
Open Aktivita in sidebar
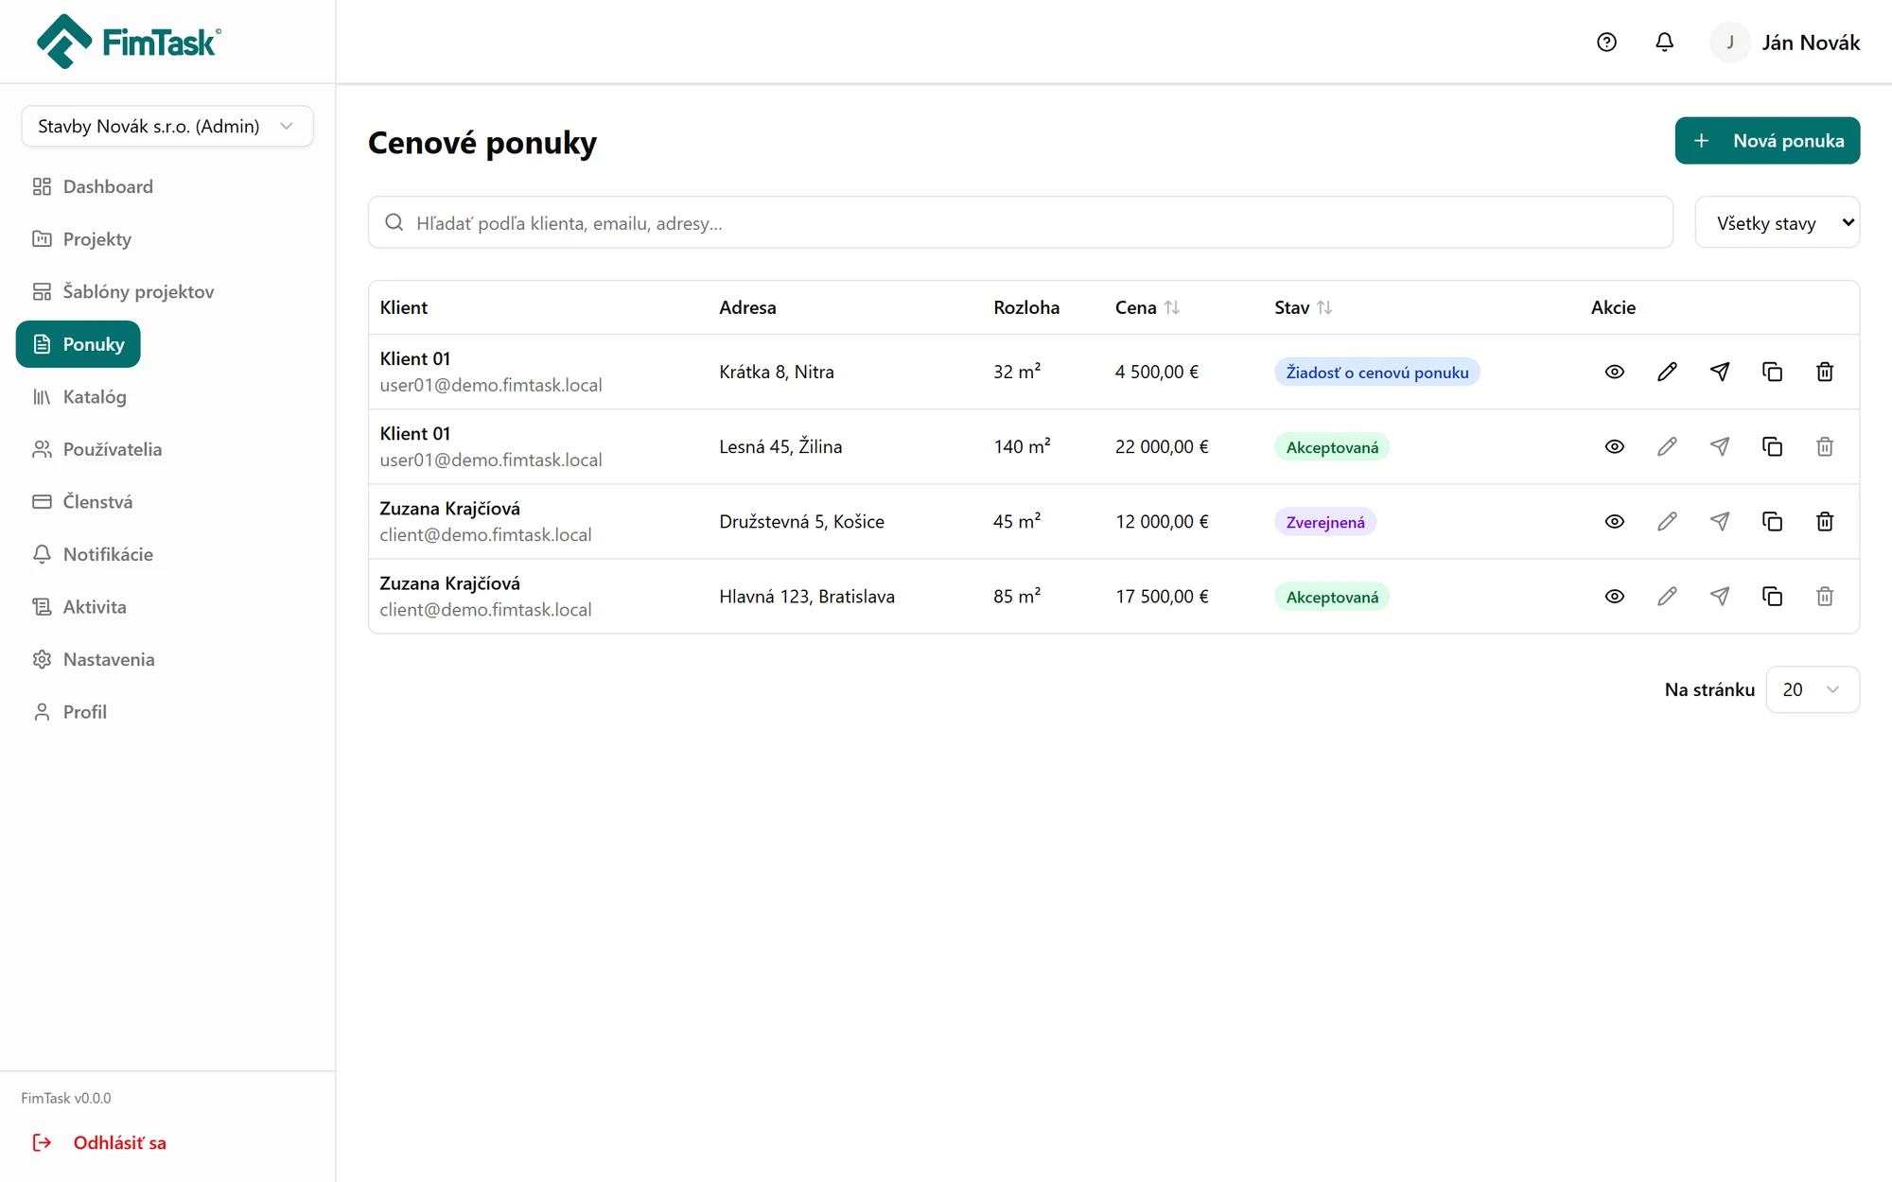pyautogui.click(x=79, y=607)
